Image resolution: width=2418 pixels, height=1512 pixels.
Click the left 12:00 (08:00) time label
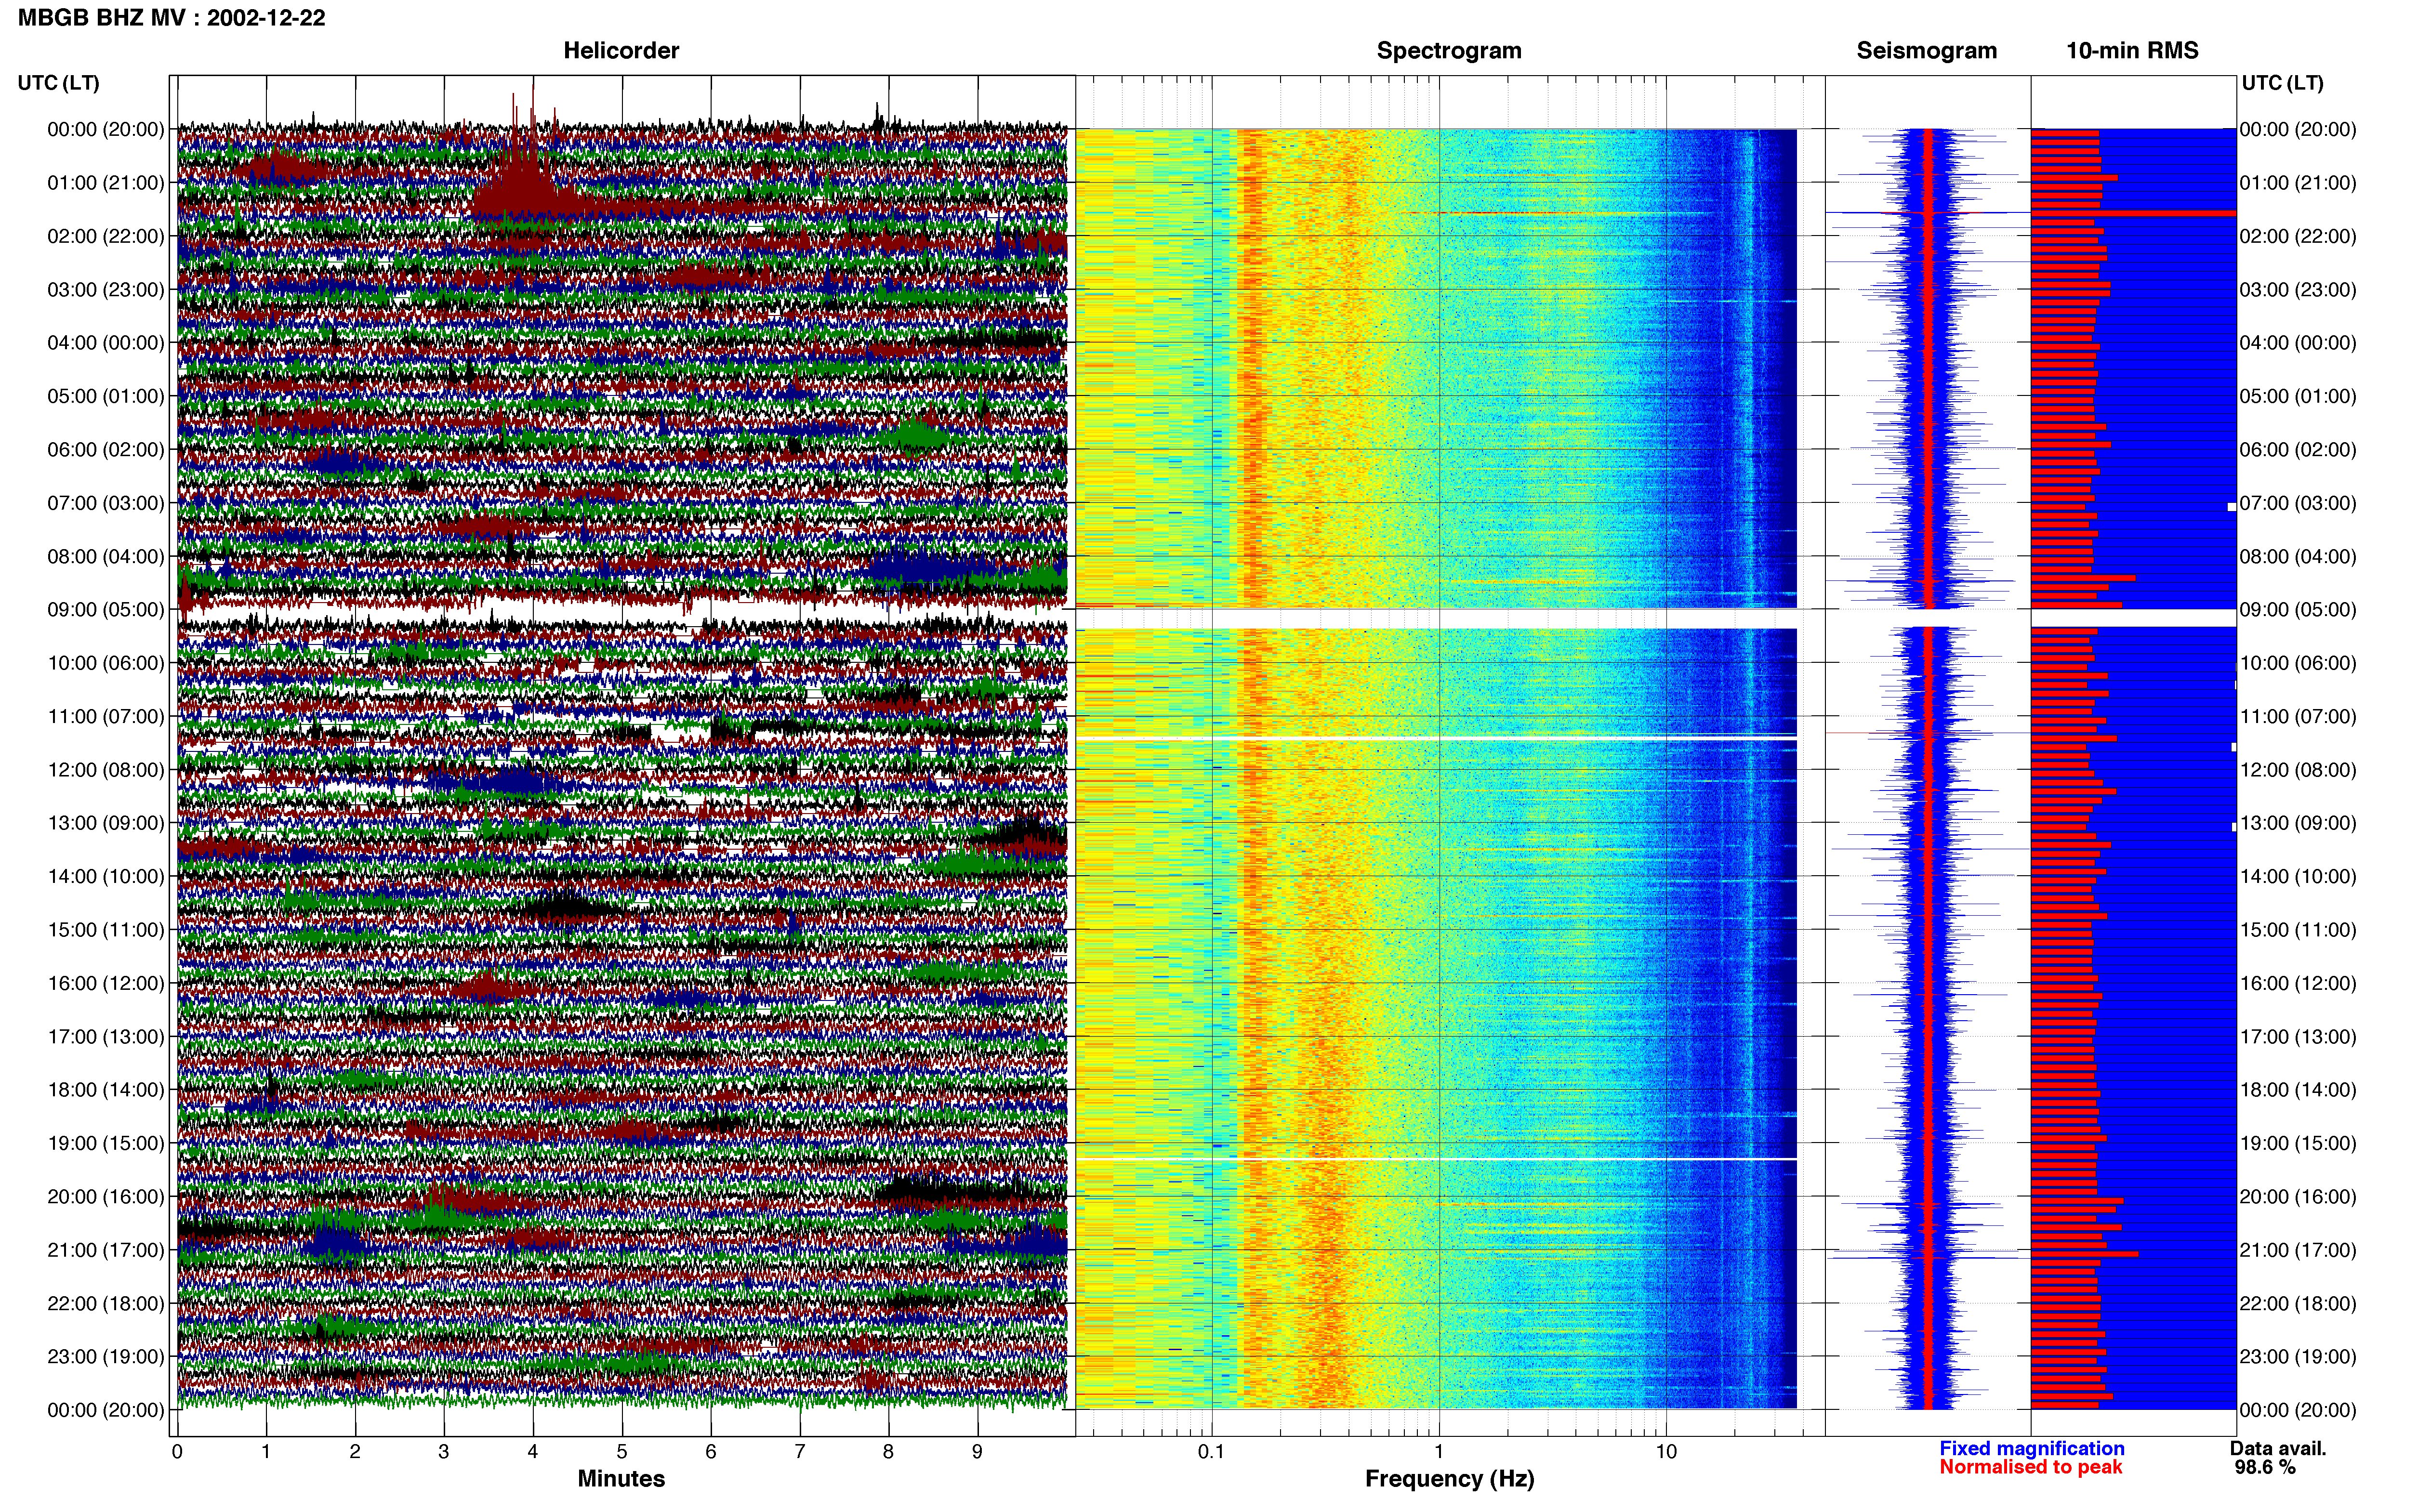pyautogui.click(x=106, y=770)
